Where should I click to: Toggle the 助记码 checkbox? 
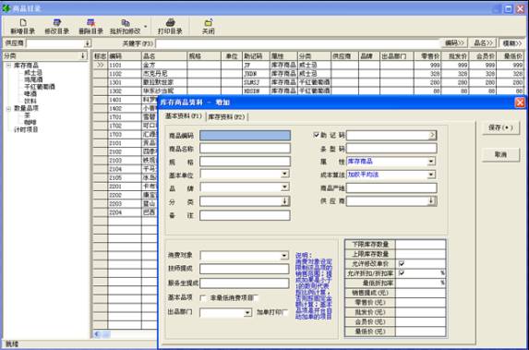316,135
